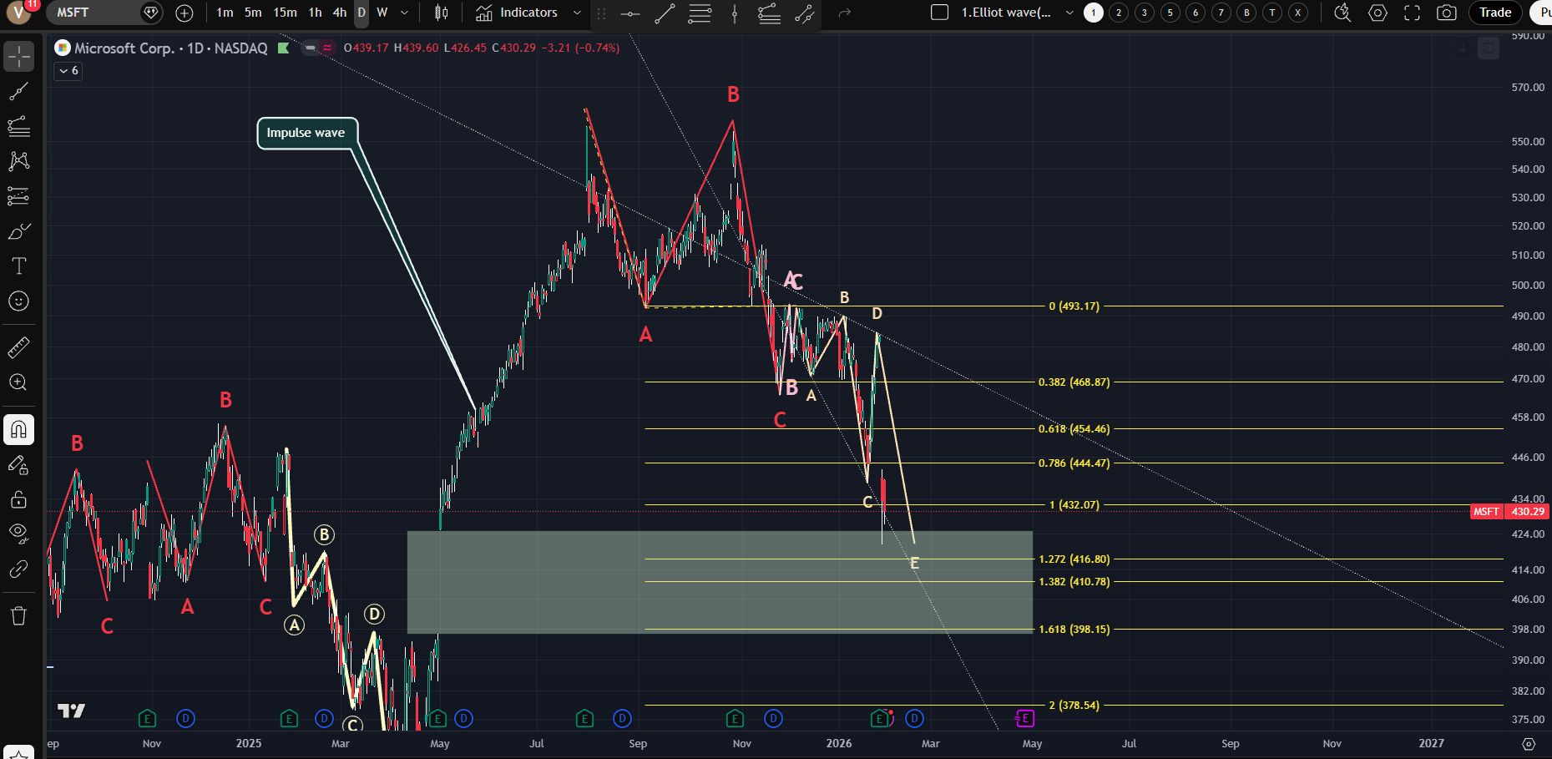1552x759 pixels.
Task: Take a chart snapshot with camera icon
Action: 1446,13
